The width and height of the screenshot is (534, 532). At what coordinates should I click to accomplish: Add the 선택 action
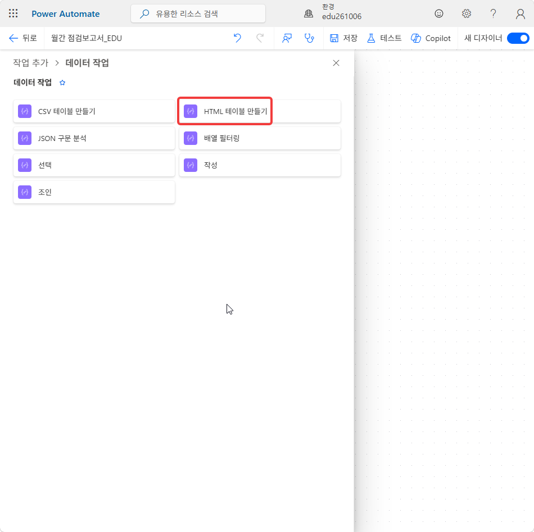tap(94, 165)
